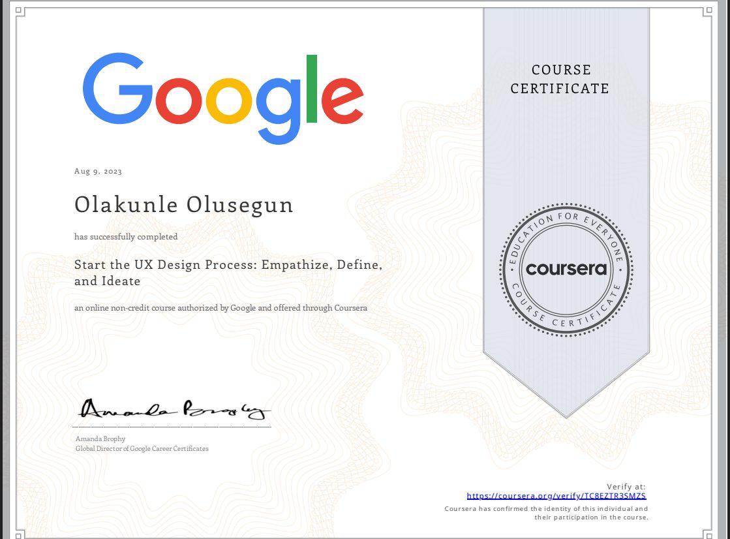Click the 'COURSE CERTIFICATE' heading

560,79
